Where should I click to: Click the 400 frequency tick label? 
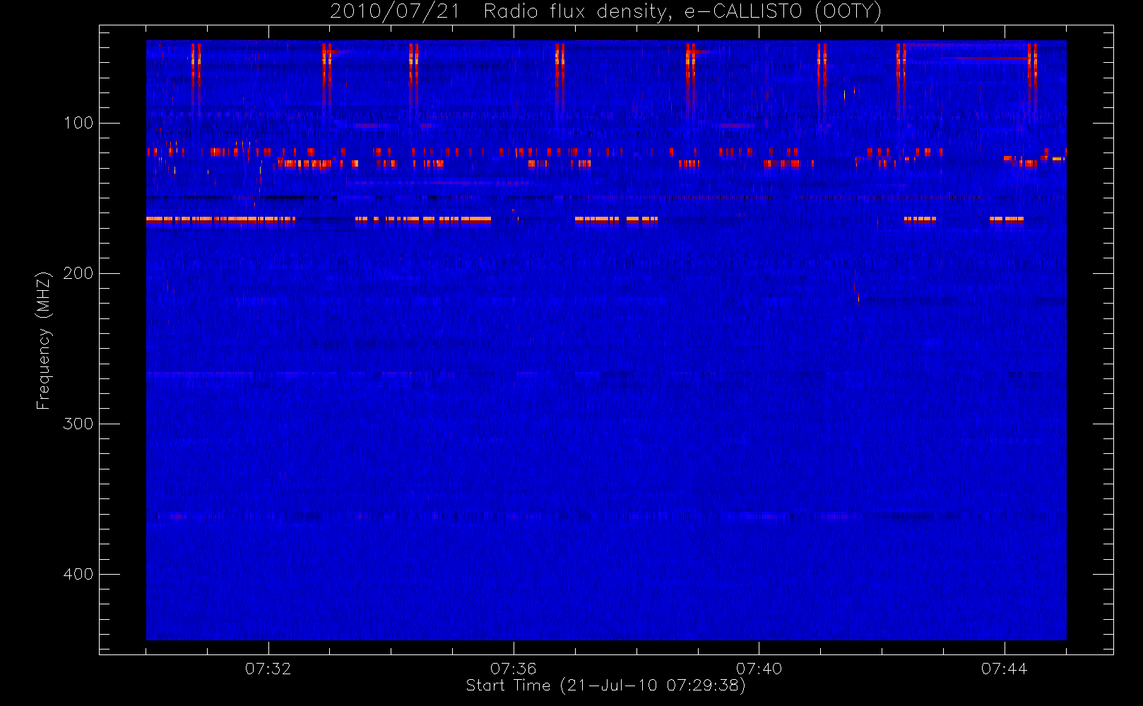tap(78, 574)
